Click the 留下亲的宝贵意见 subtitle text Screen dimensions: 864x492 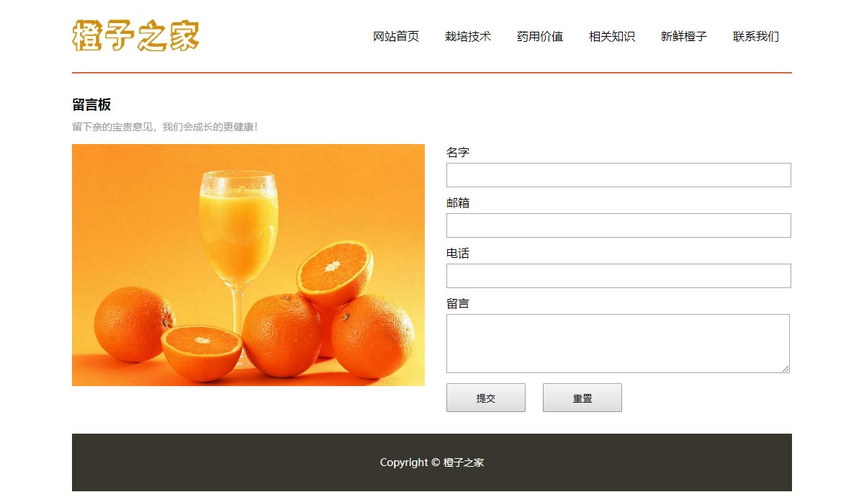click(x=165, y=127)
